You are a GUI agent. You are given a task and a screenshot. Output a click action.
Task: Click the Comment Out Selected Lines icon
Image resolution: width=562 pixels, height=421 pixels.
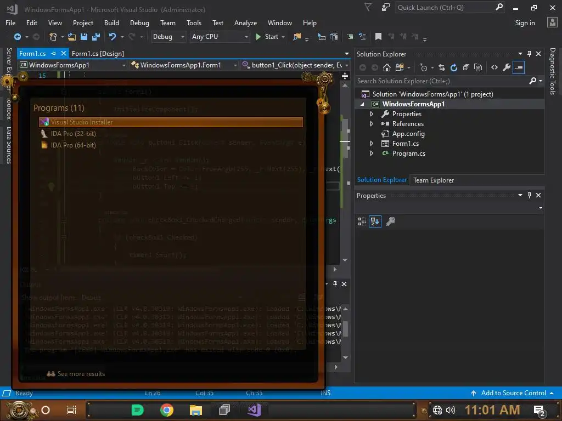point(350,37)
